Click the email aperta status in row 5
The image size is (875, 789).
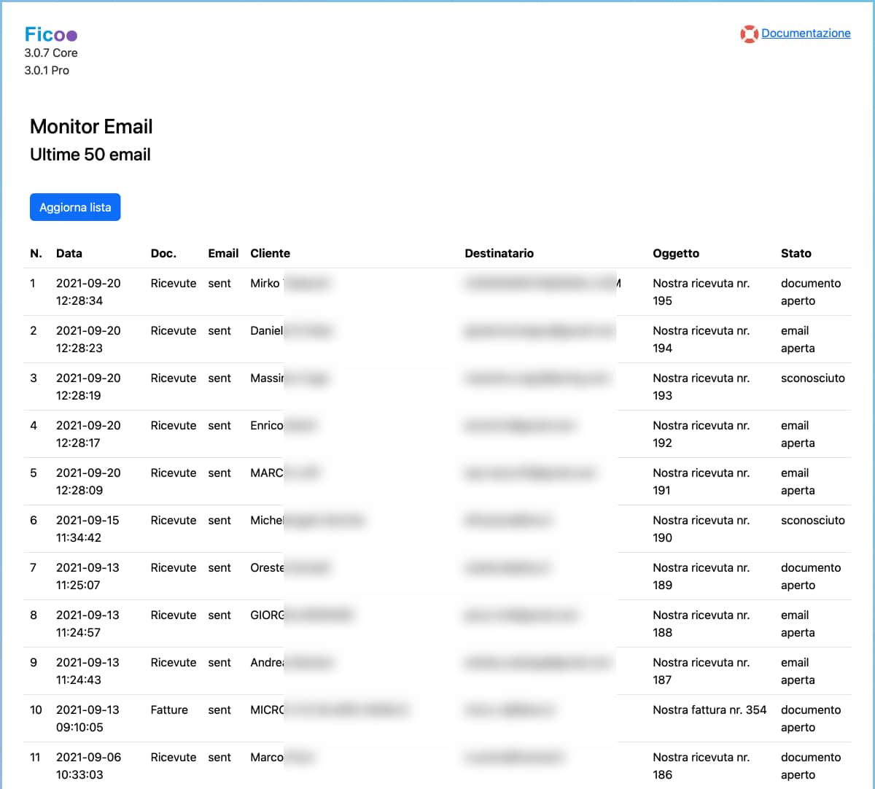coord(797,481)
